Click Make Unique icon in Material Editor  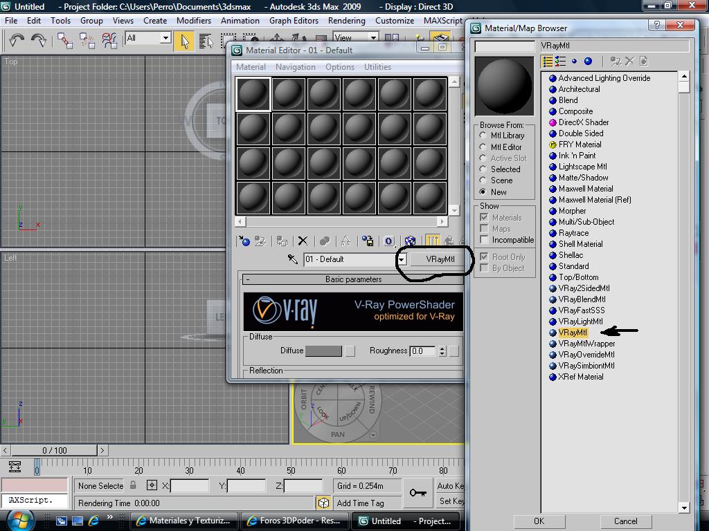click(346, 241)
